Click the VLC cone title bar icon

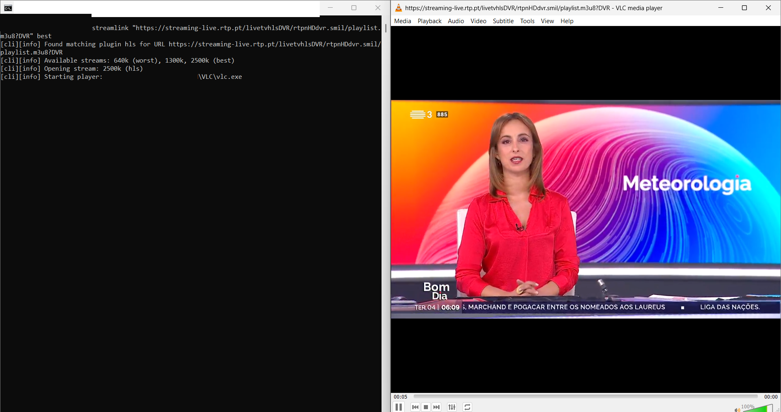pyautogui.click(x=399, y=8)
